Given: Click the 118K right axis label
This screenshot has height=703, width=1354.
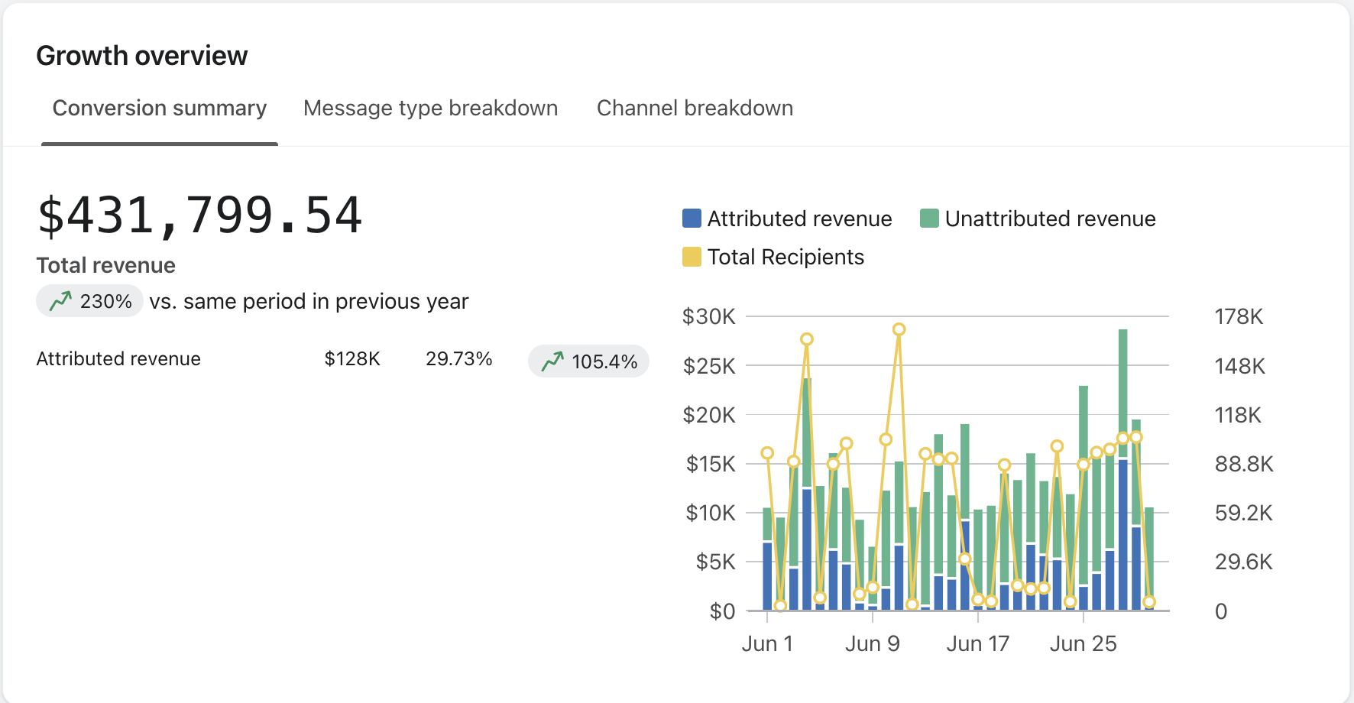Looking at the screenshot, I should coord(1239,415).
